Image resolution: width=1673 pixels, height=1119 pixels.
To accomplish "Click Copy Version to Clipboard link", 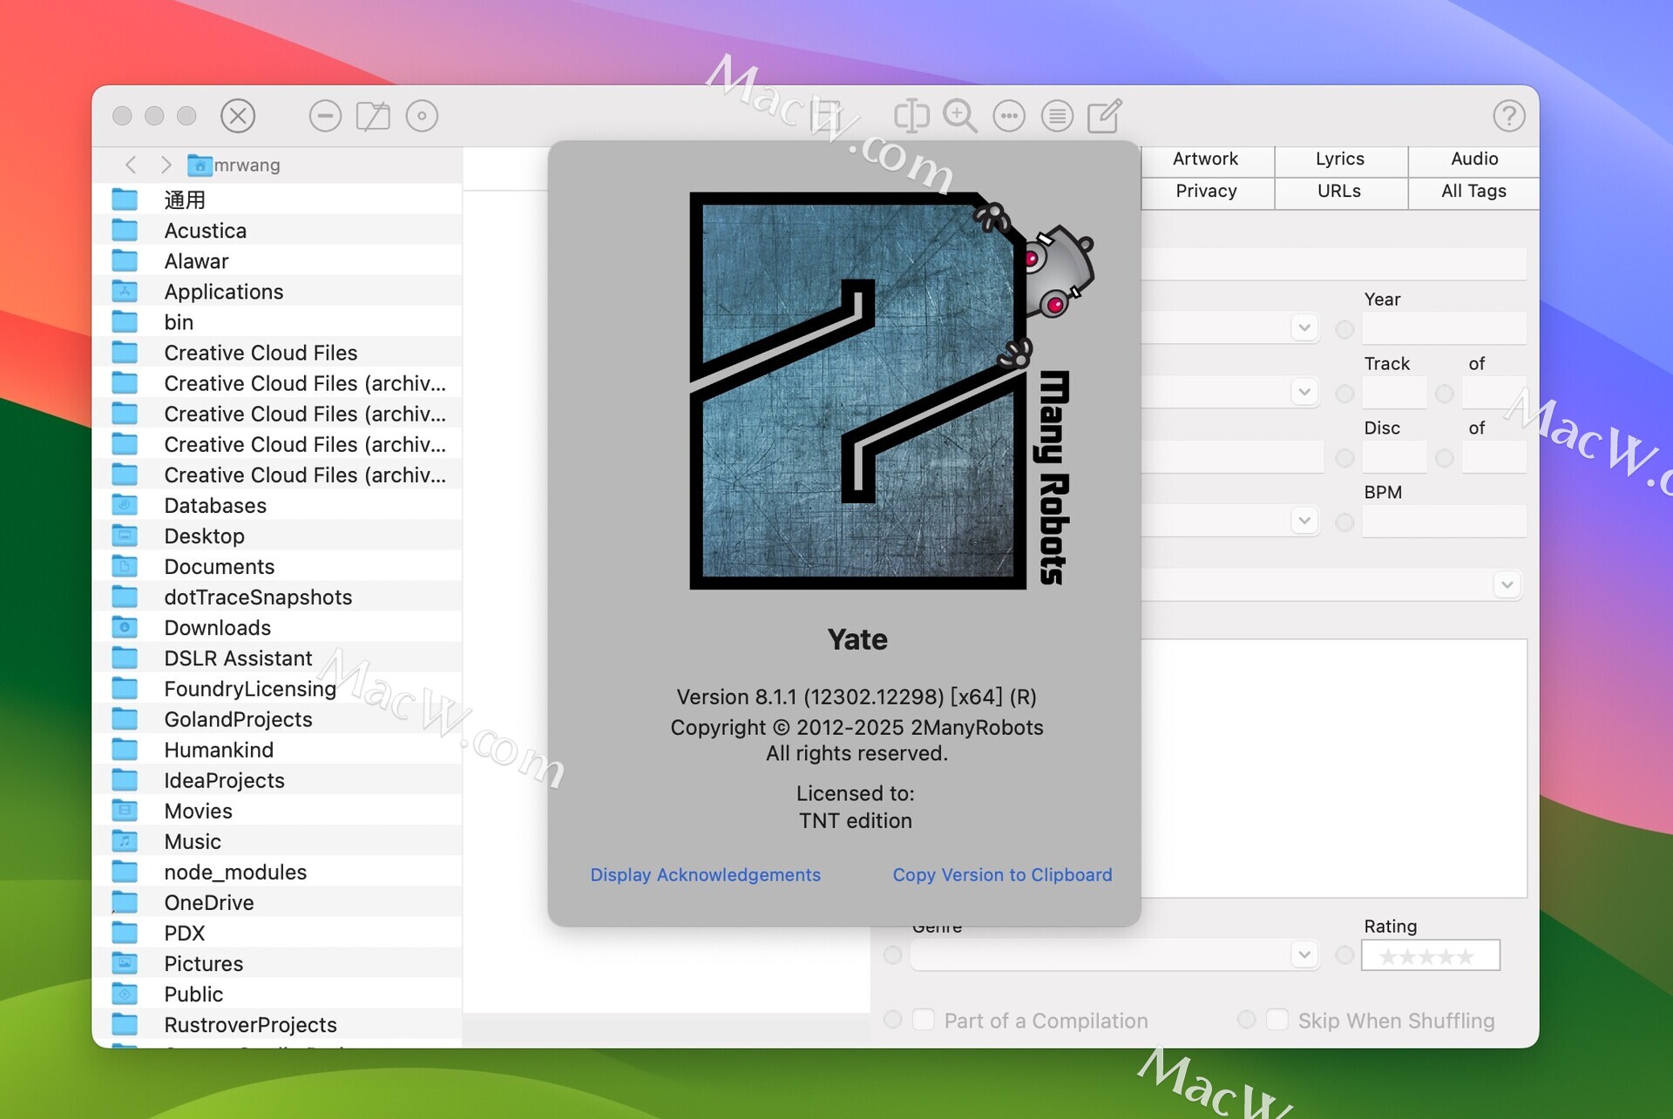I will pyautogui.click(x=1003, y=874).
